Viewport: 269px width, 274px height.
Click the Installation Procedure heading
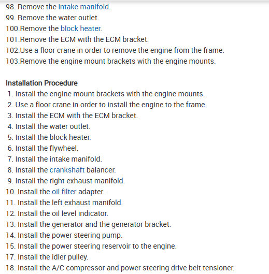tap(41, 83)
